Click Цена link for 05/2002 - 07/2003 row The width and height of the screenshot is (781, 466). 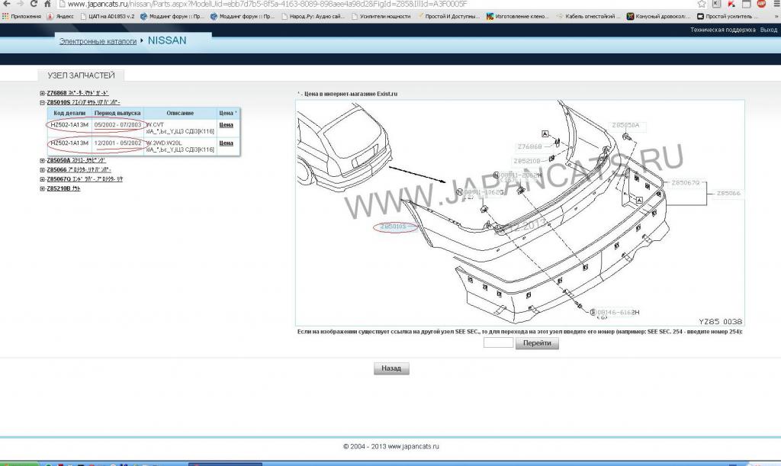tap(226, 125)
